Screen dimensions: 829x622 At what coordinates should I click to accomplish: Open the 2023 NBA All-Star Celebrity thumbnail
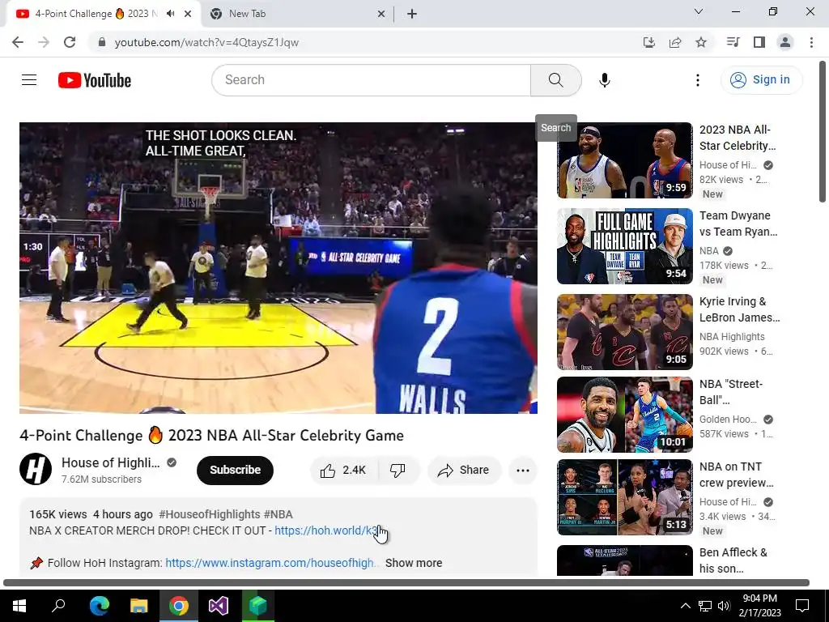(624, 160)
